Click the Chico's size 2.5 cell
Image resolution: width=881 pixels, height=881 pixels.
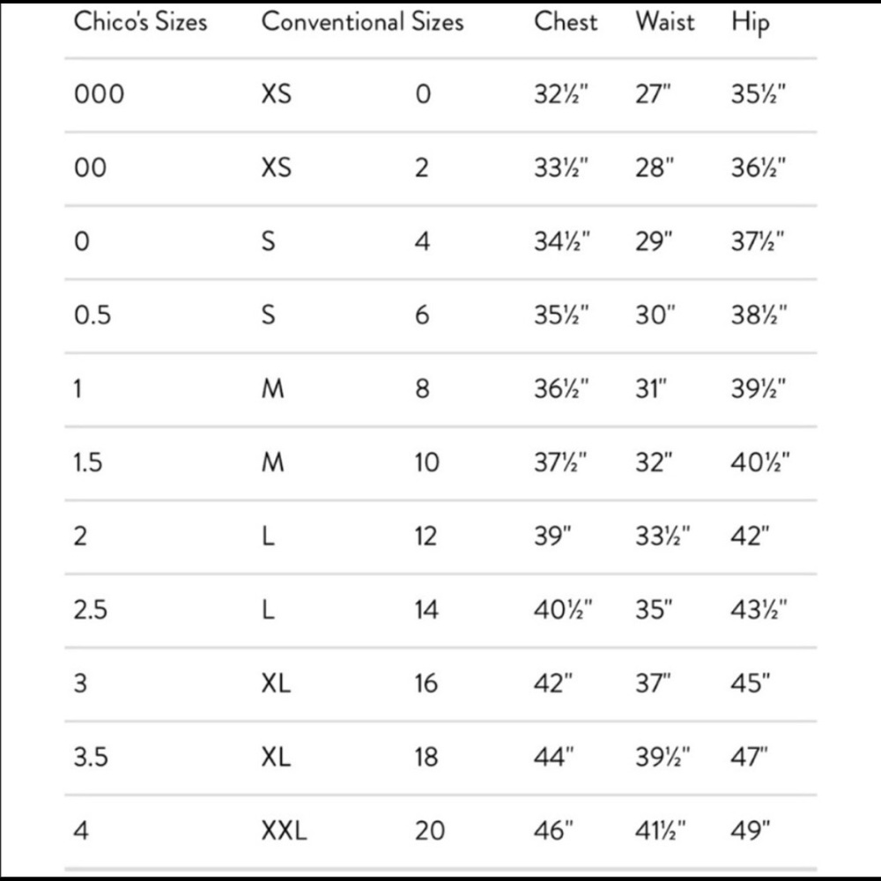(93, 609)
